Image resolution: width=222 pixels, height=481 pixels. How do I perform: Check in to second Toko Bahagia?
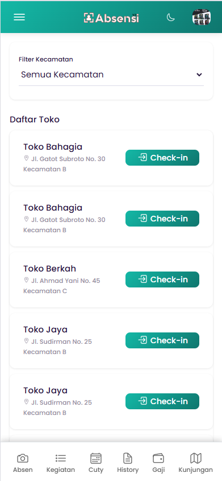pyautogui.click(x=162, y=219)
